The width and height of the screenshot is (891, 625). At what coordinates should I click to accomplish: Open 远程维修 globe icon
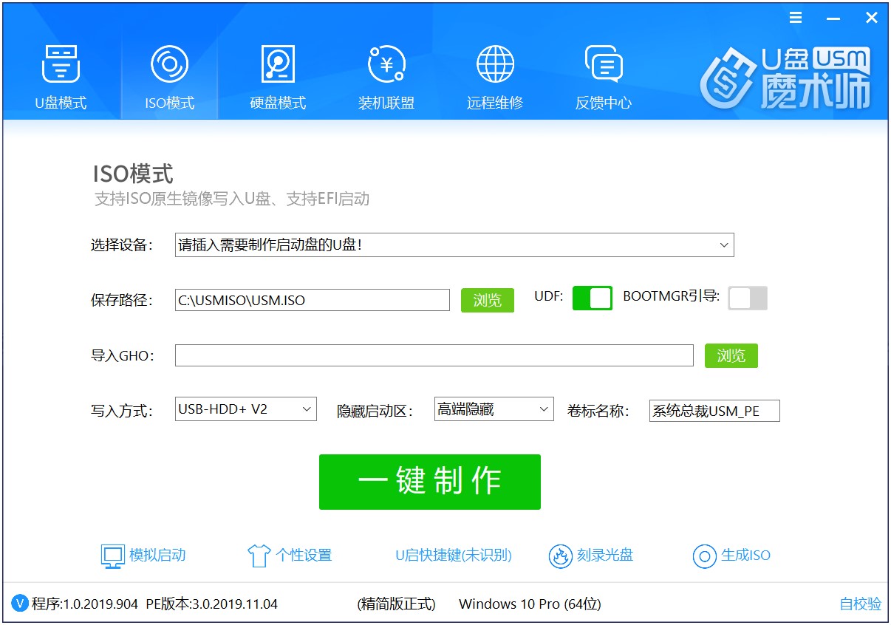[x=495, y=64]
